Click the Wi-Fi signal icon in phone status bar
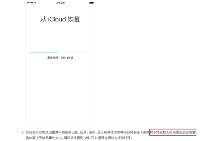 tap(35, 3)
